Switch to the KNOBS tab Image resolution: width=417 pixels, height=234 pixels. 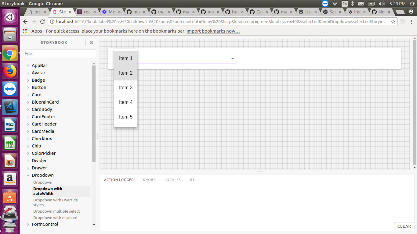coord(149,180)
